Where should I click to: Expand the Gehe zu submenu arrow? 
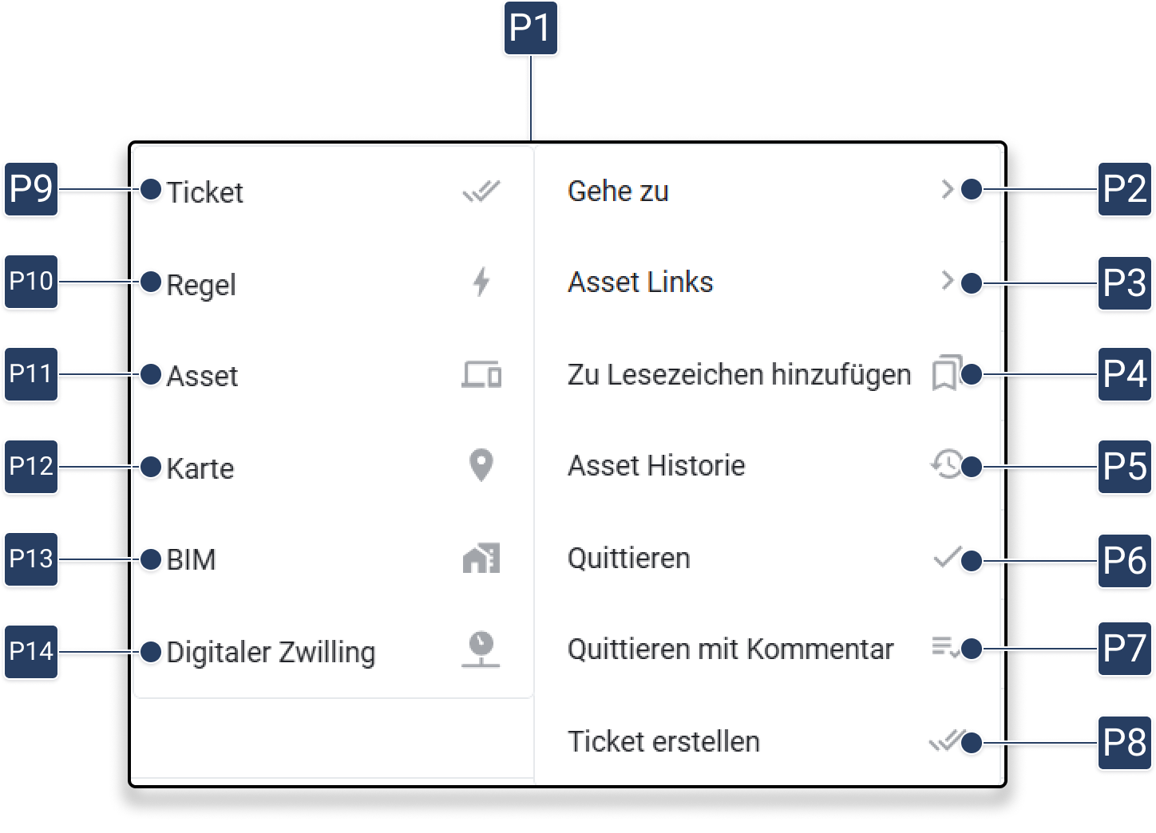(x=948, y=190)
